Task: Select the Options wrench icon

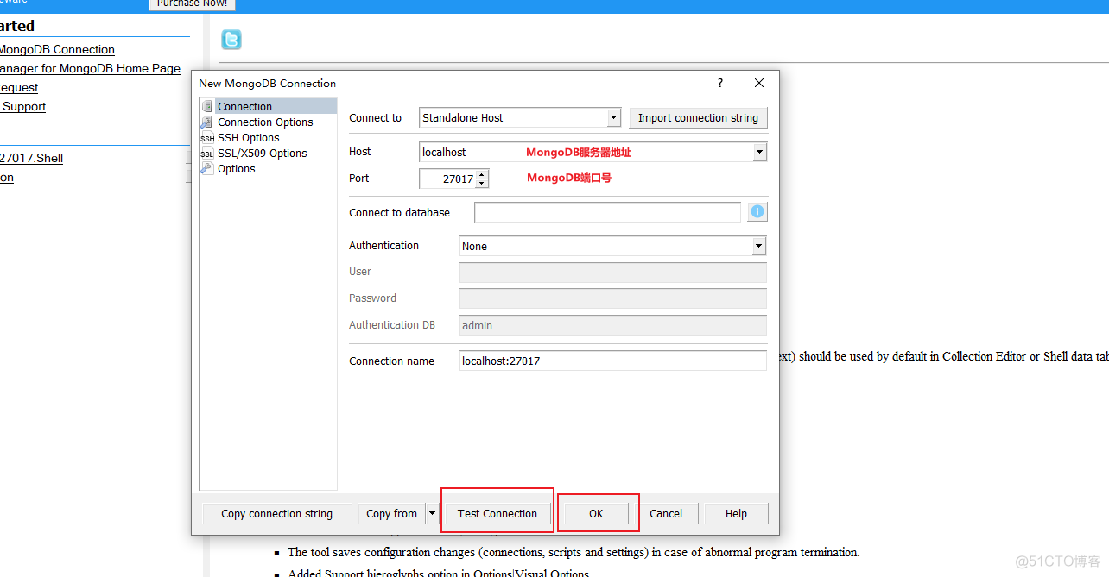Action: coord(207,168)
